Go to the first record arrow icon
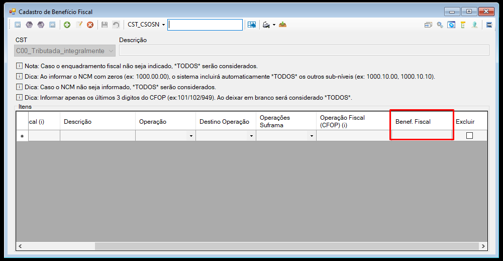Screen dimensions: 503x261 pyautogui.click(x=18, y=25)
